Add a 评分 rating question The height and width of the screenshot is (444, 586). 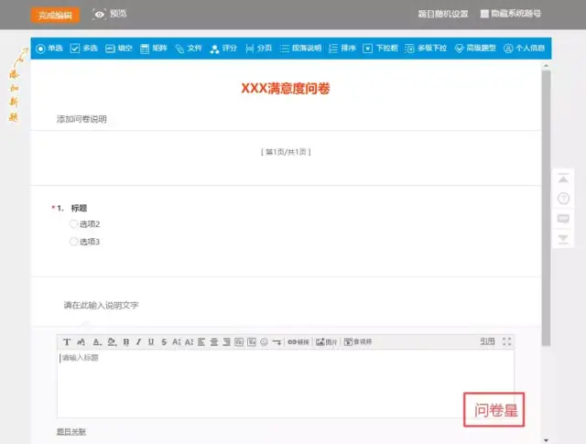223,49
